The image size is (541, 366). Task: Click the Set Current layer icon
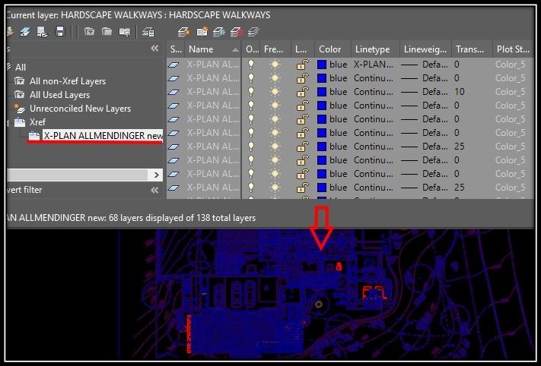(x=253, y=32)
